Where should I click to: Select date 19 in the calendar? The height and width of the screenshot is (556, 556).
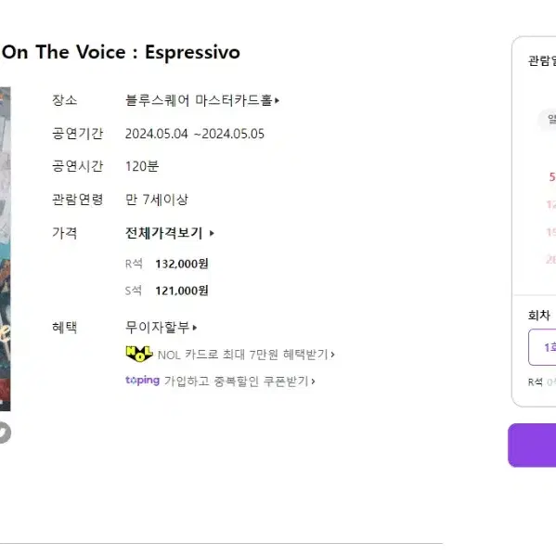point(551,232)
